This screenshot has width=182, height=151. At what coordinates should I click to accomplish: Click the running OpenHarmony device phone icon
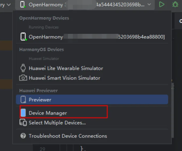click(x=23, y=37)
